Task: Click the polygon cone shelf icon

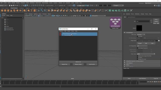Action: (11, 10)
